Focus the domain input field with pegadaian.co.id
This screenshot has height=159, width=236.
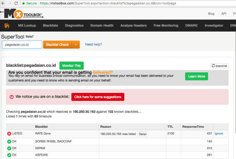pos(22,44)
